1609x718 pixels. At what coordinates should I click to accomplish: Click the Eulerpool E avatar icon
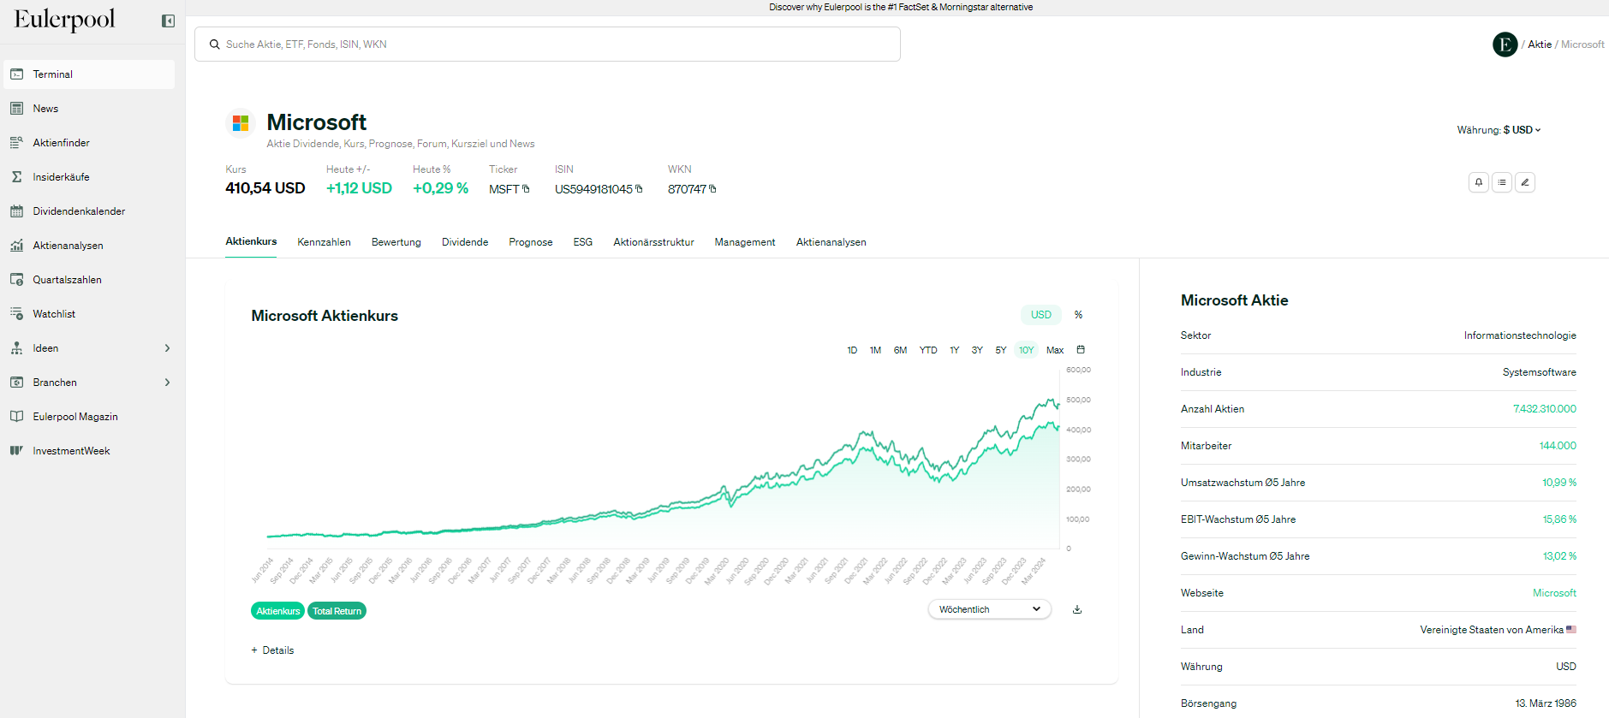1505,45
